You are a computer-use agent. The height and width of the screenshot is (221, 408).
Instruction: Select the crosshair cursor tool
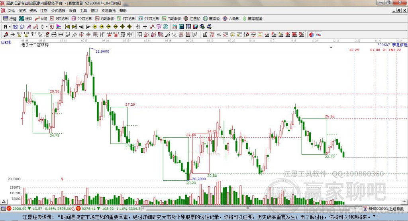click(x=145, y=27)
